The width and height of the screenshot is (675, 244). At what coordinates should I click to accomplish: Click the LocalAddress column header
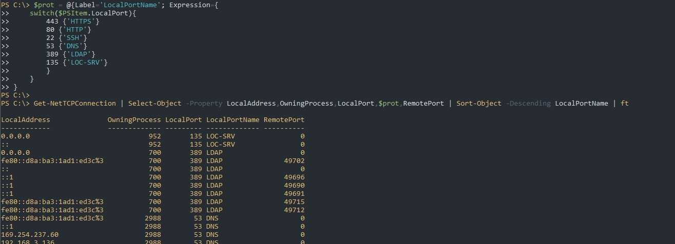26,120
